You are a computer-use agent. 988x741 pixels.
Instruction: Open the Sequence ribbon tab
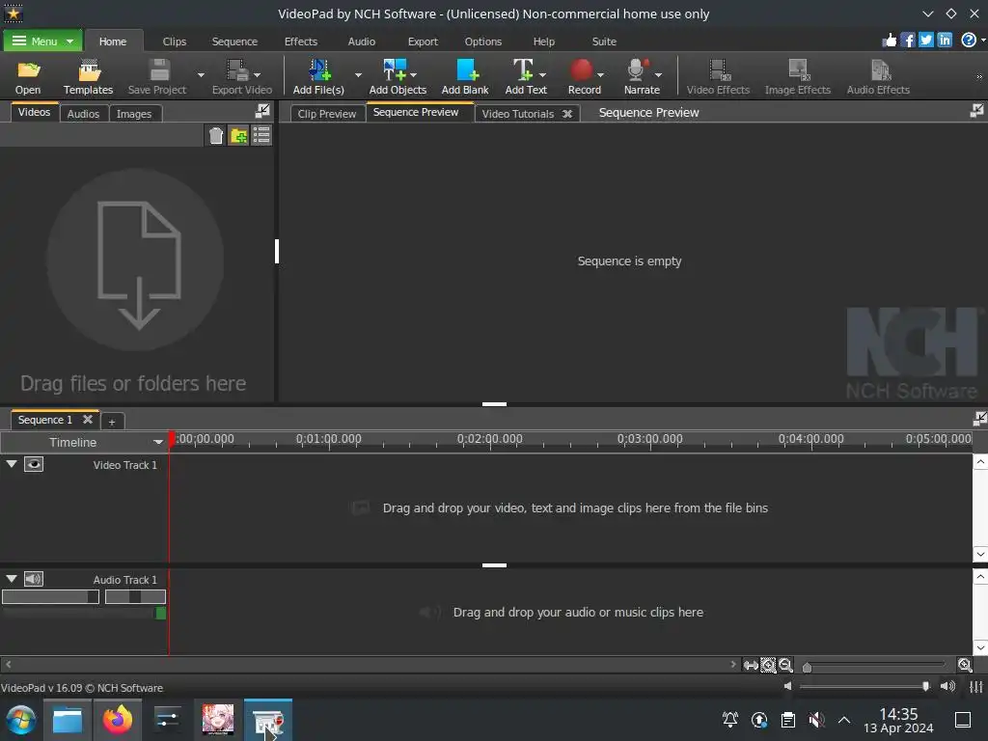(234, 41)
